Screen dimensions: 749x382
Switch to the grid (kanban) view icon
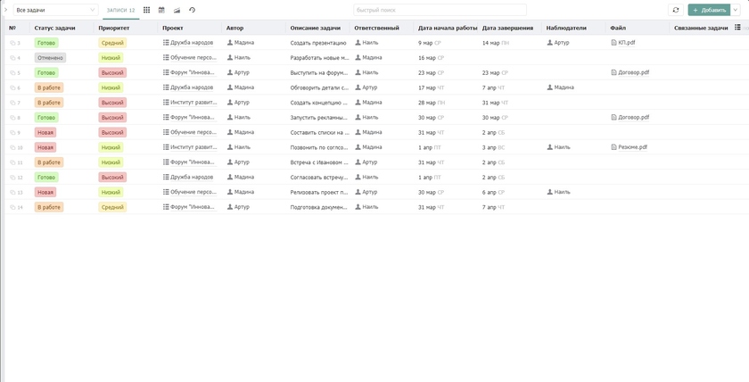(146, 10)
